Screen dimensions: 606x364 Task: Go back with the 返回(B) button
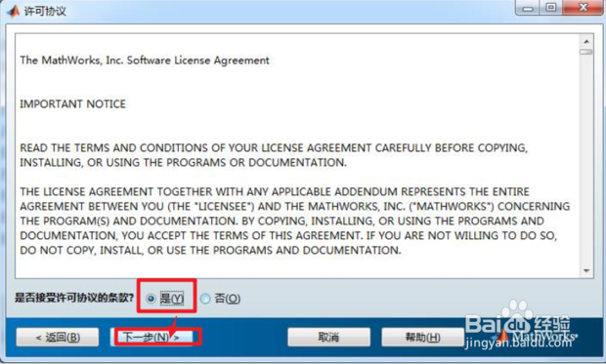58,338
